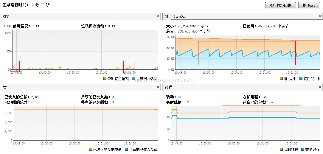Click the orange 堆 大小 legend swatch
The width and height of the screenshot is (323, 154).
(x=281, y=79)
